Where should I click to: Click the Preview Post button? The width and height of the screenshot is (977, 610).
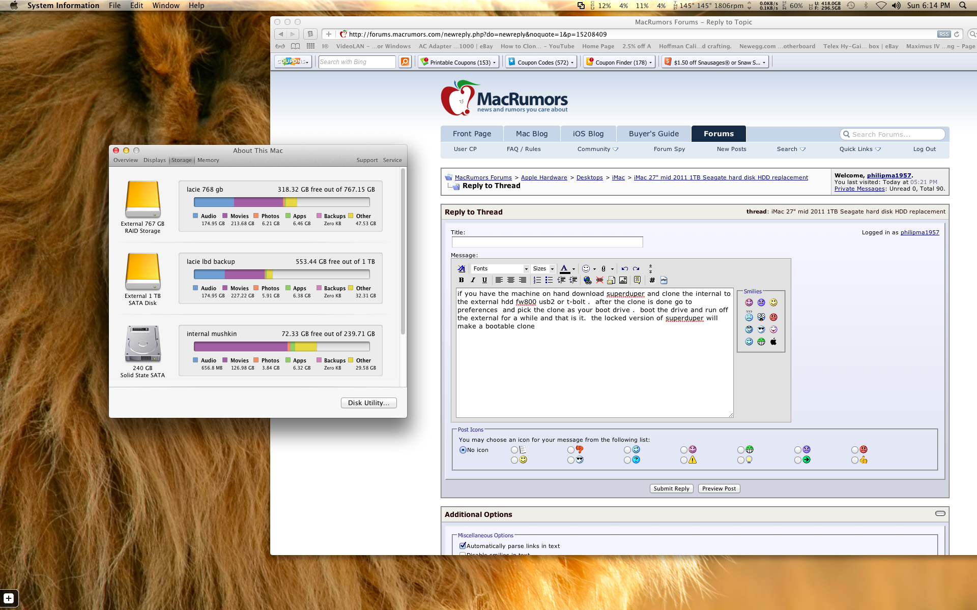719,489
